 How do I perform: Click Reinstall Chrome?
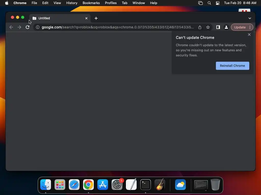pos(232,66)
